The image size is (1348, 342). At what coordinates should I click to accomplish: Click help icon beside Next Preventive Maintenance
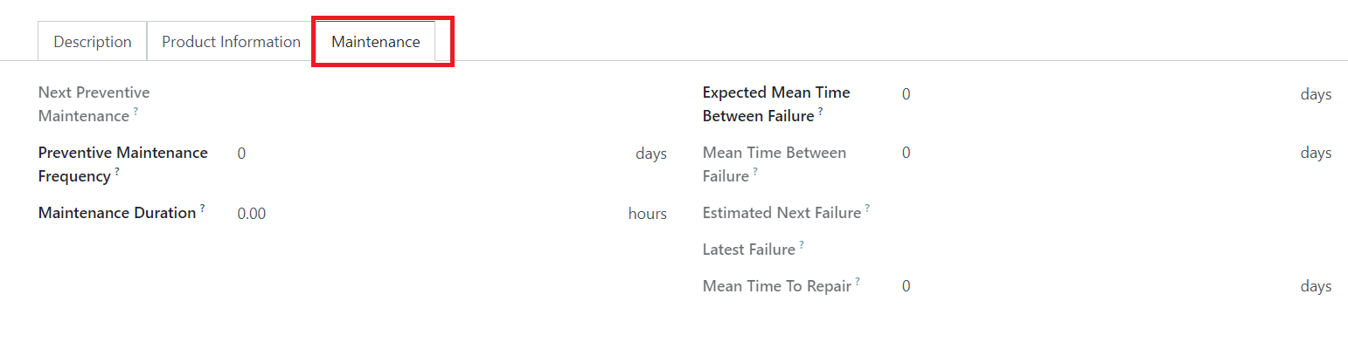[x=135, y=112]
